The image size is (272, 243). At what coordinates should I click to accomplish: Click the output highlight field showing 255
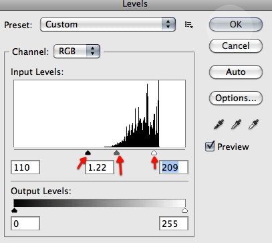(174, 224)
